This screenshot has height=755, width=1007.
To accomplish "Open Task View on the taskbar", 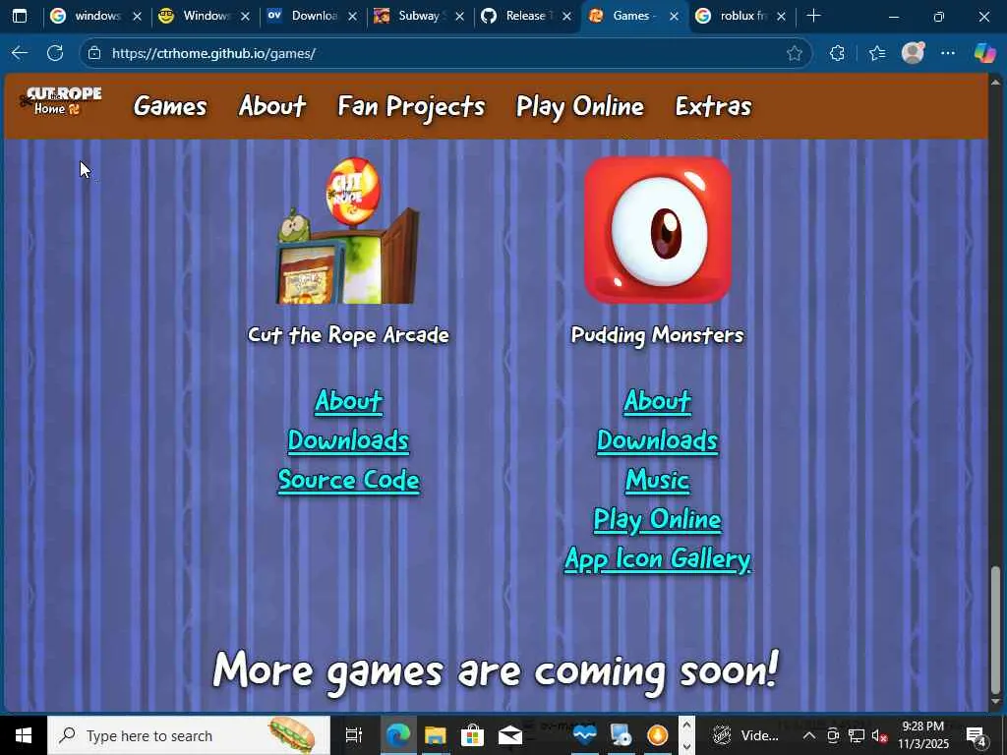I will pos(353,735).
